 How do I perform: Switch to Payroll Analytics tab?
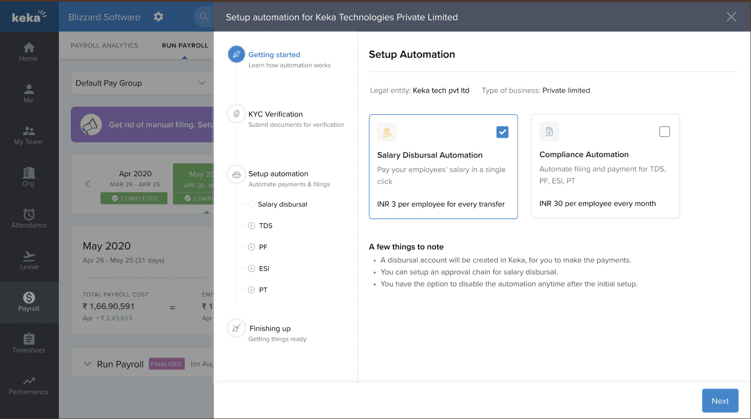coord(105,46)
